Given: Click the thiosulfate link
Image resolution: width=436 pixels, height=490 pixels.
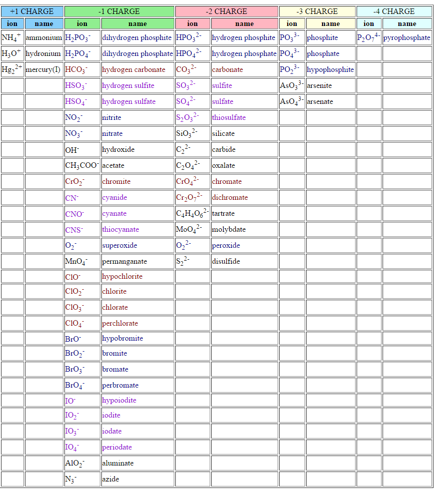Looking at the screenshot, I should coord(229,117).
